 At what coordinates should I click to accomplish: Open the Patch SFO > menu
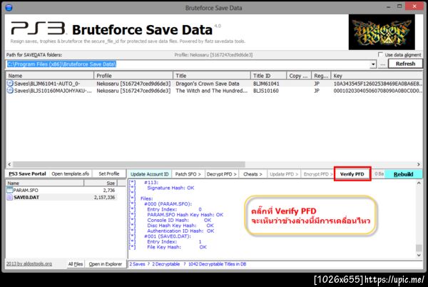pyautogui.click(x=188, y=174)
